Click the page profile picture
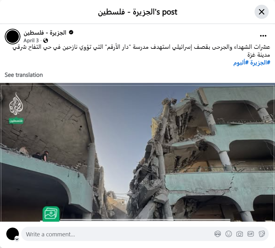Screen dimensions: 275x248 (x=13, y=37)
